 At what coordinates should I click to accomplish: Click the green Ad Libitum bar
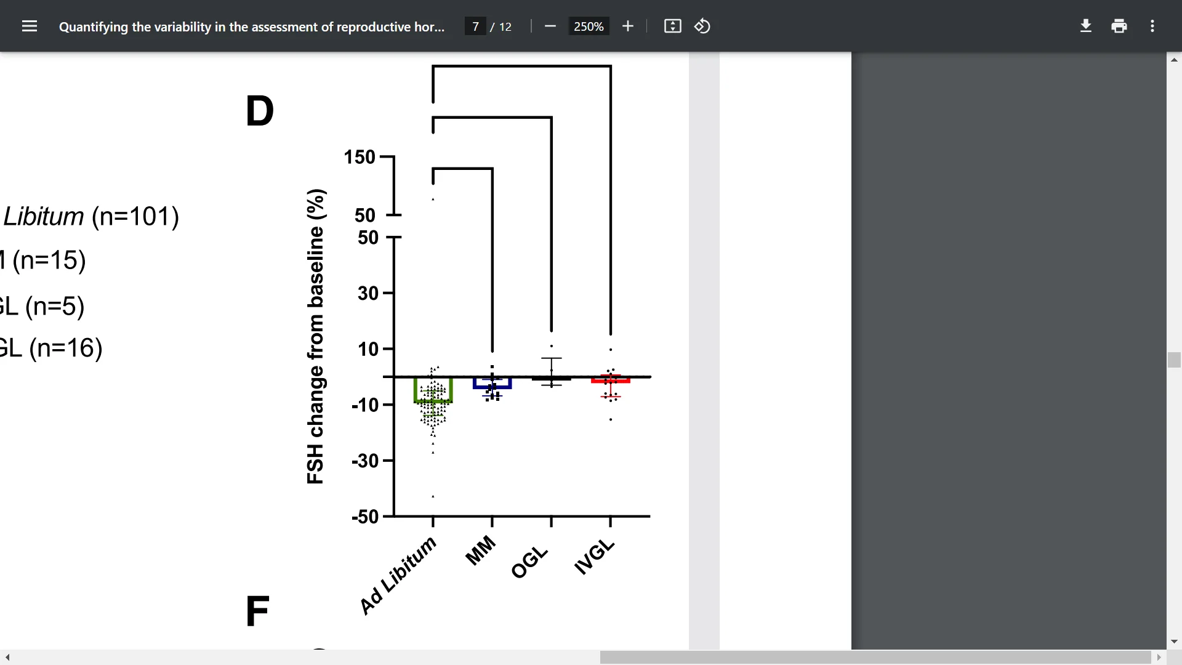[433, 390]
